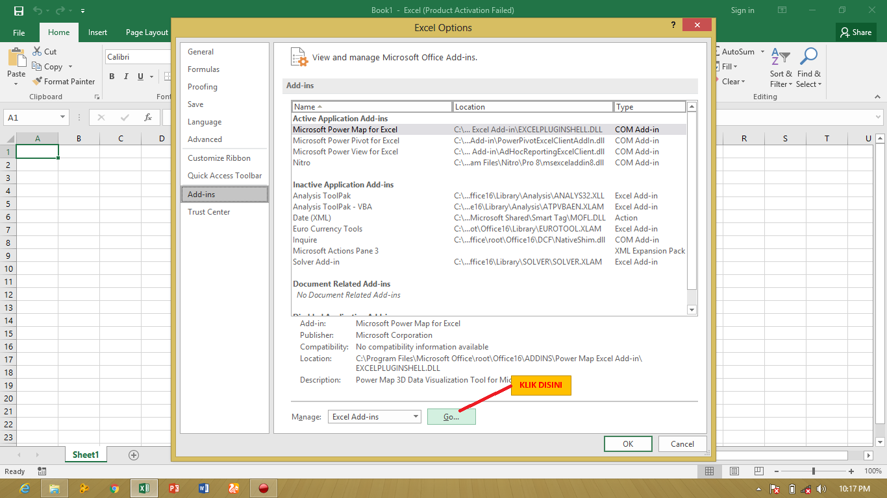
Task: Click OK in Excel Options
Action: pyautogui.click(x=628, y=444)
